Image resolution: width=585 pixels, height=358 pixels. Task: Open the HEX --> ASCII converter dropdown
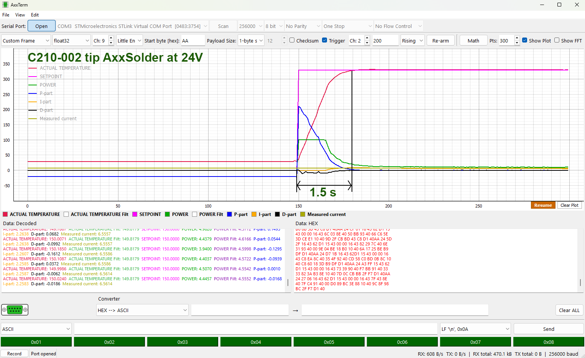142,310
